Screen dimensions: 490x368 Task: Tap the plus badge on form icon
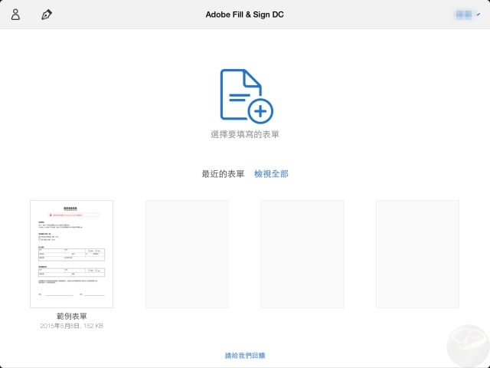[260, 110]
